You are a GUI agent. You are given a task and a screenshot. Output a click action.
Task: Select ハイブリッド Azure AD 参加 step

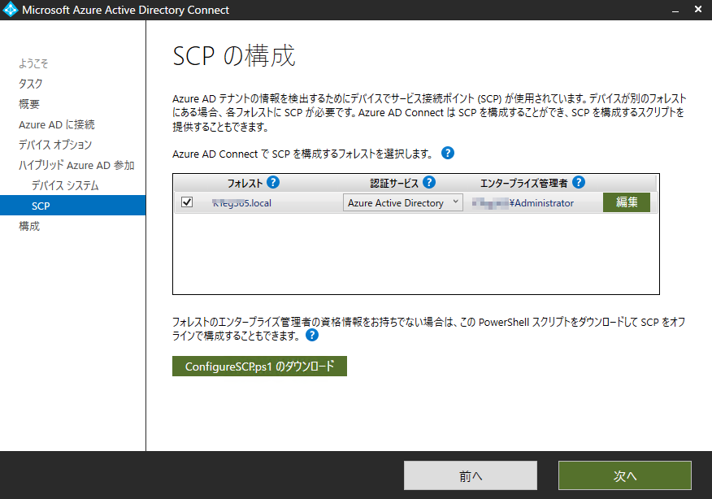tap(76, 165)
